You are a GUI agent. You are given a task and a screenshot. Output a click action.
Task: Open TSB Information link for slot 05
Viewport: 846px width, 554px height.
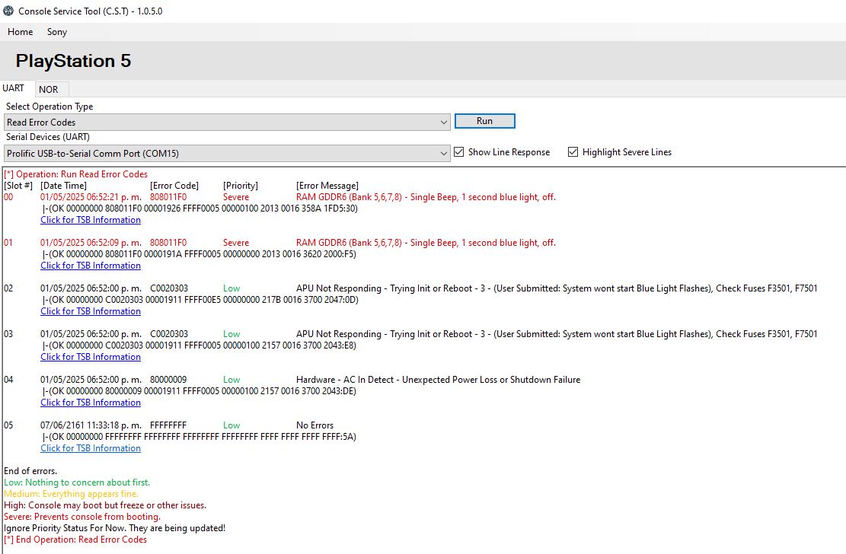(x=91, y=448)
